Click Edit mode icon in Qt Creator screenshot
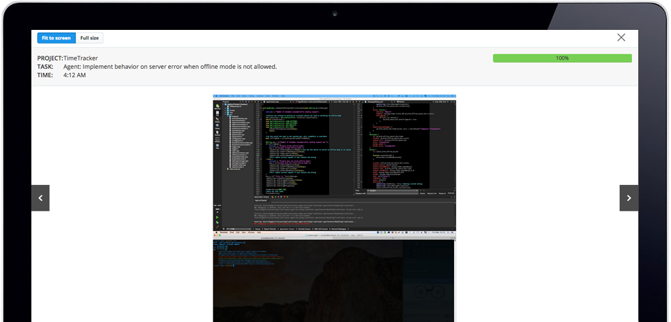Viewport: 671px width, 322px height. [x=218, y=113]
